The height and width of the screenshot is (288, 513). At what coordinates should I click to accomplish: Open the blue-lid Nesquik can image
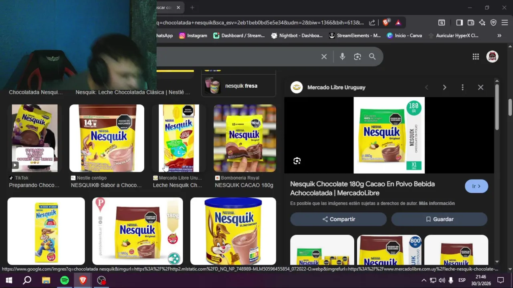point(233,231)
